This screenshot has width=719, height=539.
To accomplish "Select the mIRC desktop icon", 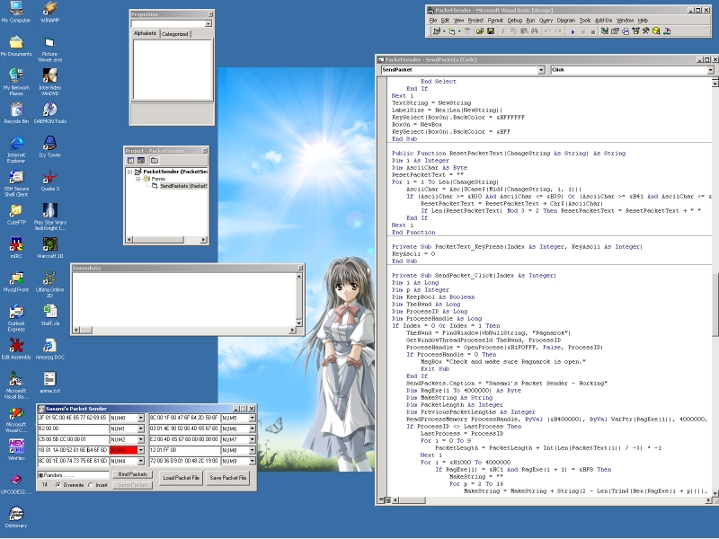I will click(x=16, y=248).
